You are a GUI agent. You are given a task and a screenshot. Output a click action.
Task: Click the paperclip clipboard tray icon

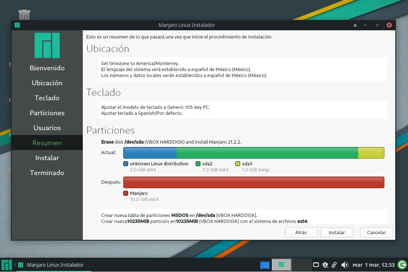click(334, 265)
